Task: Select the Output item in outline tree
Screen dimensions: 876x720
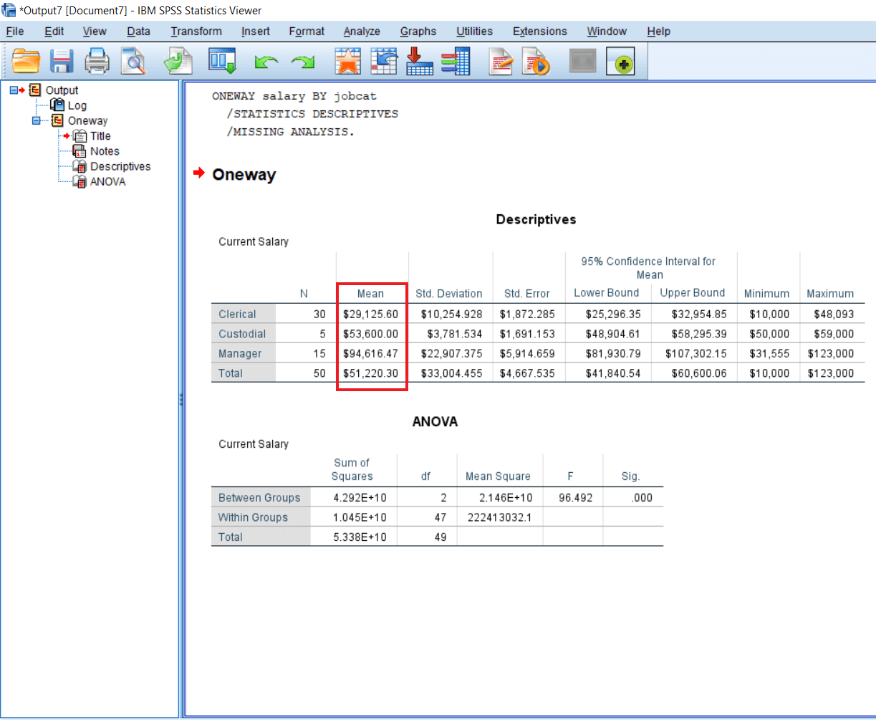Action: (x=62, y=90)
